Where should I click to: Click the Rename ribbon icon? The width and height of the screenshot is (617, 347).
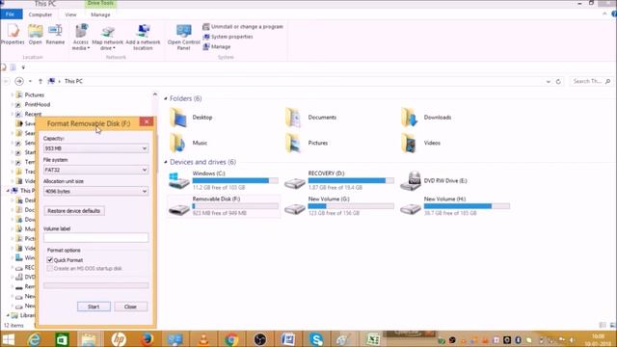55,35
